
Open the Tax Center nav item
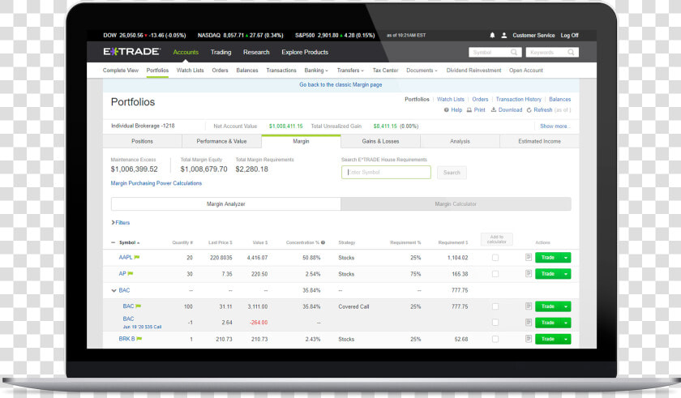point(385,71)
